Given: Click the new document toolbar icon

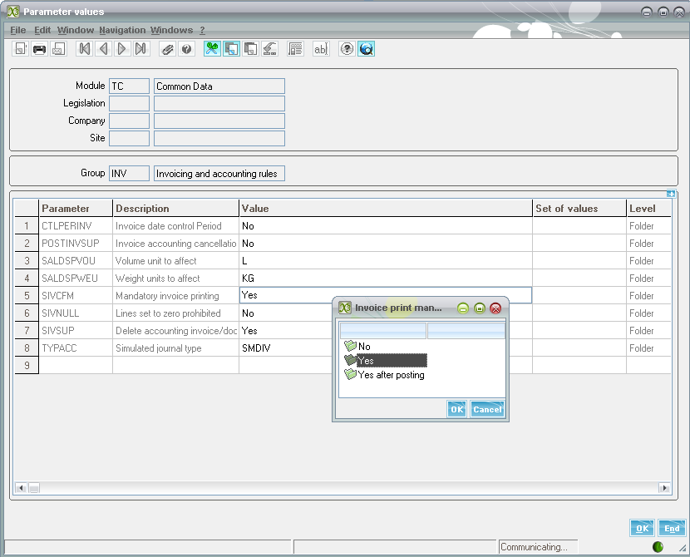Looking at the screenshot, I should pos(20,49).
